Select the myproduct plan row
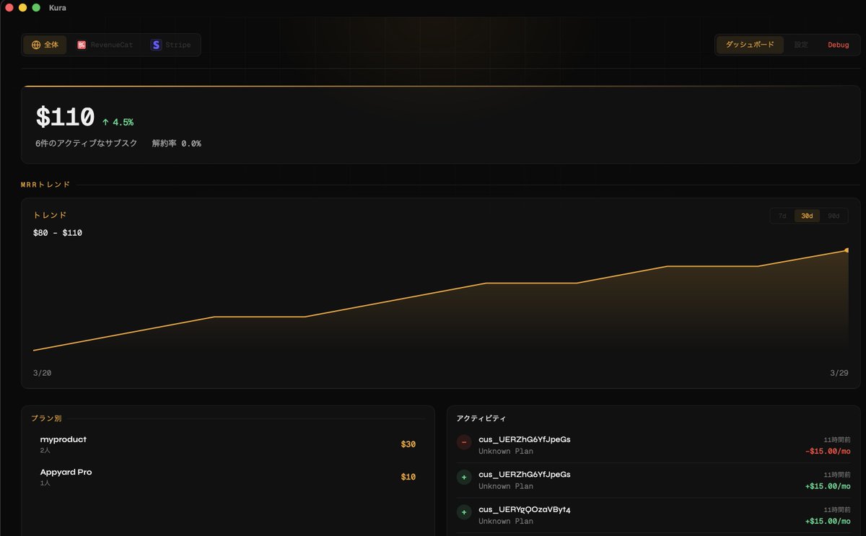This screenshot has height=536, width=866. [228, 444]
